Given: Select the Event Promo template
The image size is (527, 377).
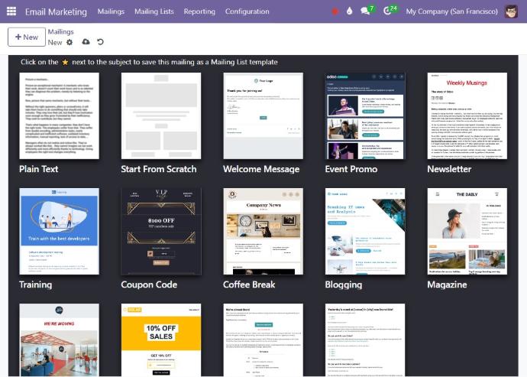Looking at the screenshot, I should tap(365, 115).
